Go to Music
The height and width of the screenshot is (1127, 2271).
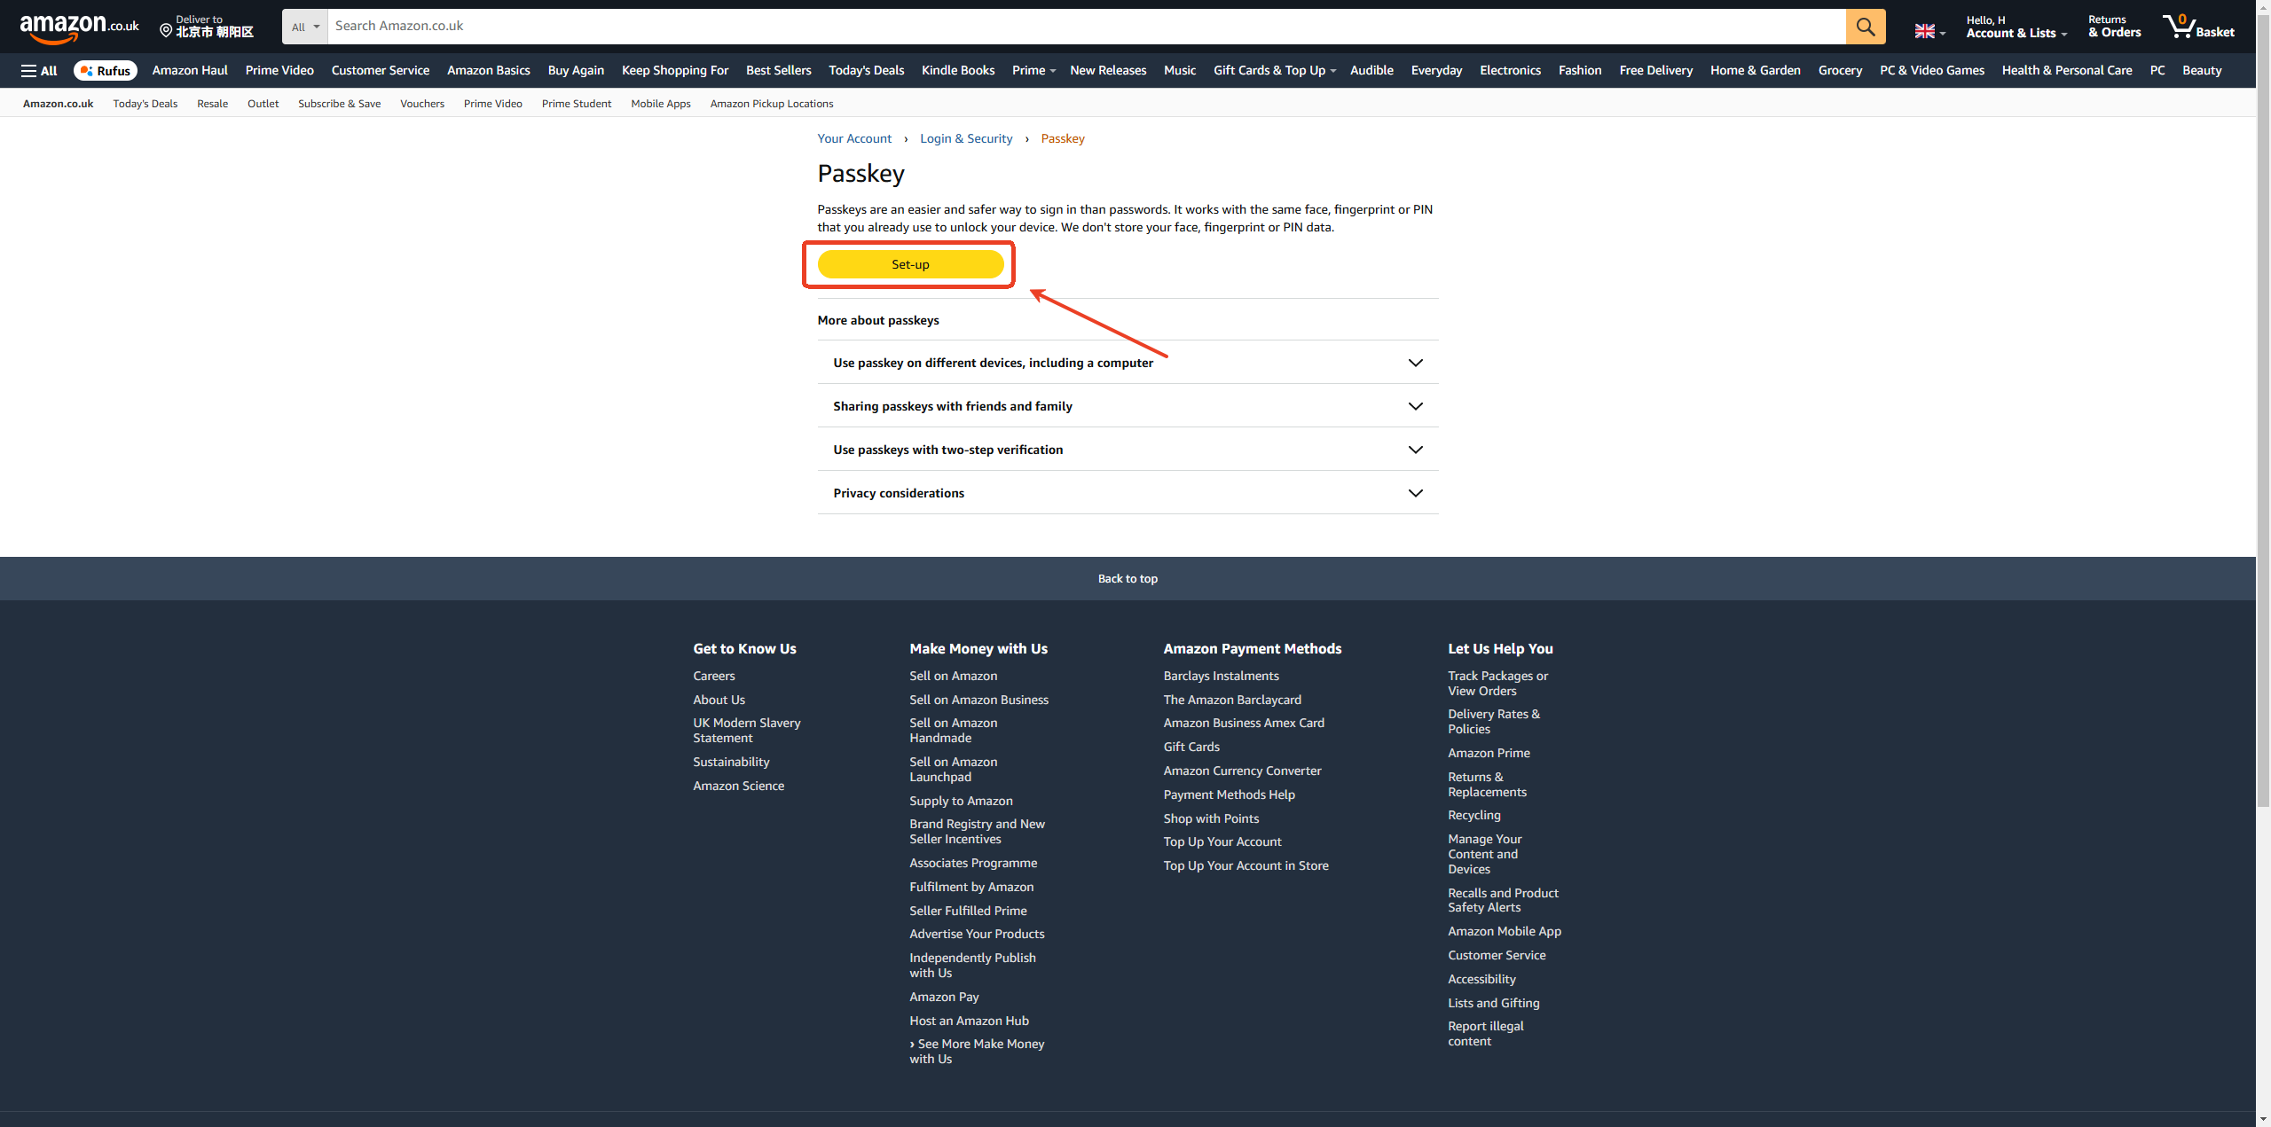(1180, 71)
